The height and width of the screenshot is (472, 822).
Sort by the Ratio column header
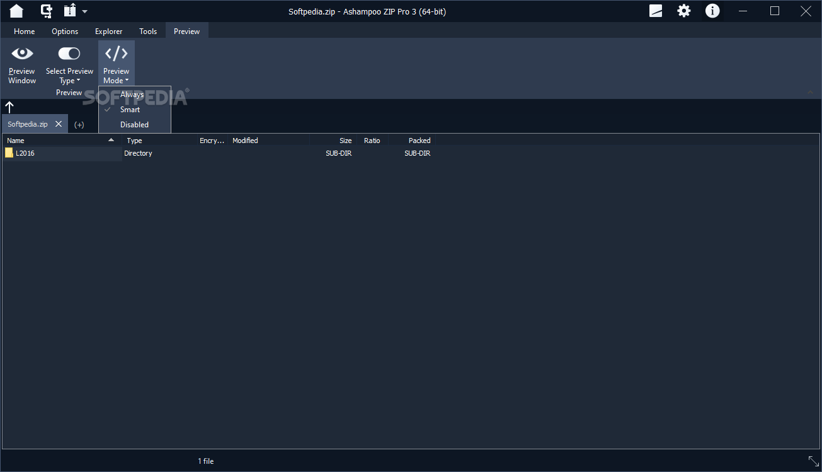372,141
